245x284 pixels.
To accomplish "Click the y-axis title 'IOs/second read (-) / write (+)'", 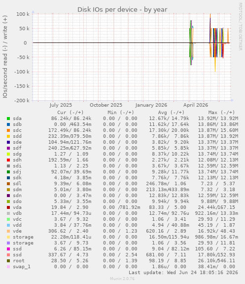I will pyautogui.click(x=5, y=57).
